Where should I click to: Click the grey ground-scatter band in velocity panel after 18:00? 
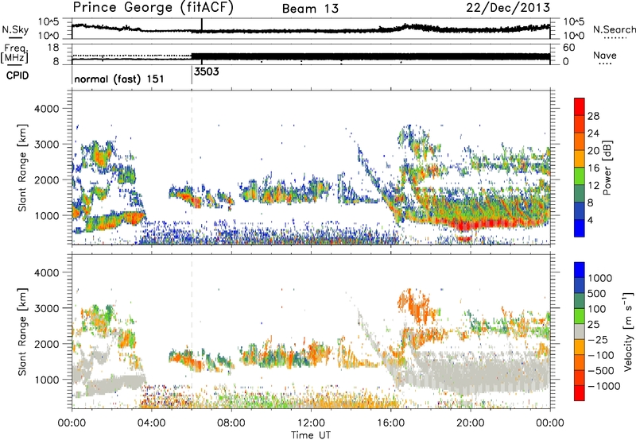point(483,372)
